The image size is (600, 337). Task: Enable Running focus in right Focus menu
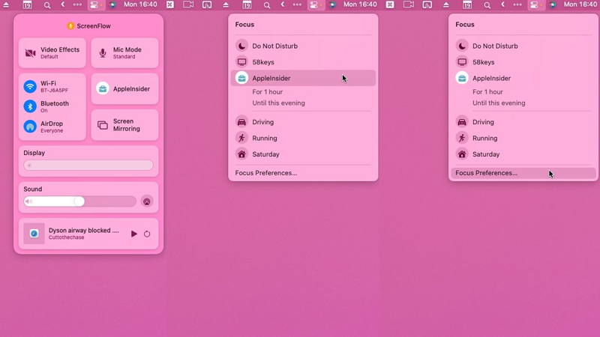pyautogui.click(x=523, y=138)
